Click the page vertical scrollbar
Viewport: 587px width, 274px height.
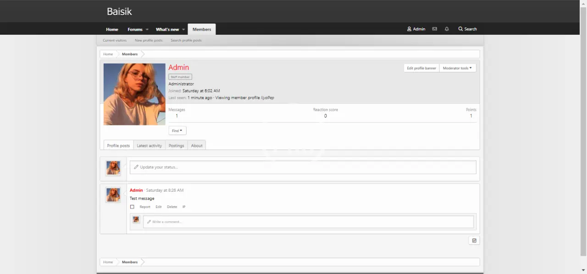tap(583, 128)
